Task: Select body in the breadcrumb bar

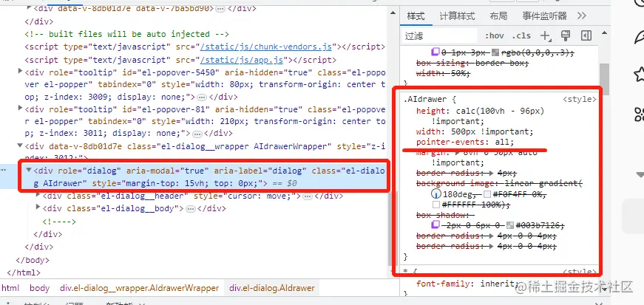Action: (x=39, y=288)
